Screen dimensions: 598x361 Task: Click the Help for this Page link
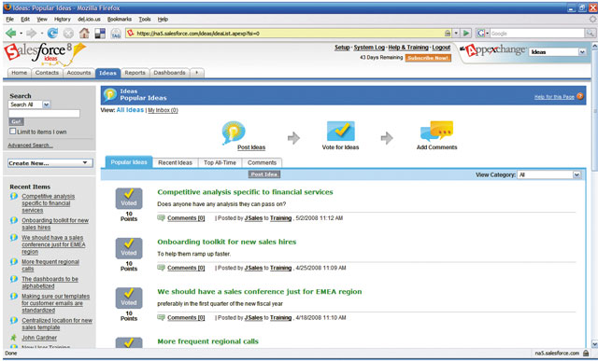[x=554, y=97]
